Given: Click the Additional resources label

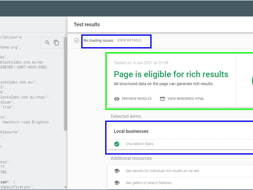Looking at the screenshot, I should 131,158.
